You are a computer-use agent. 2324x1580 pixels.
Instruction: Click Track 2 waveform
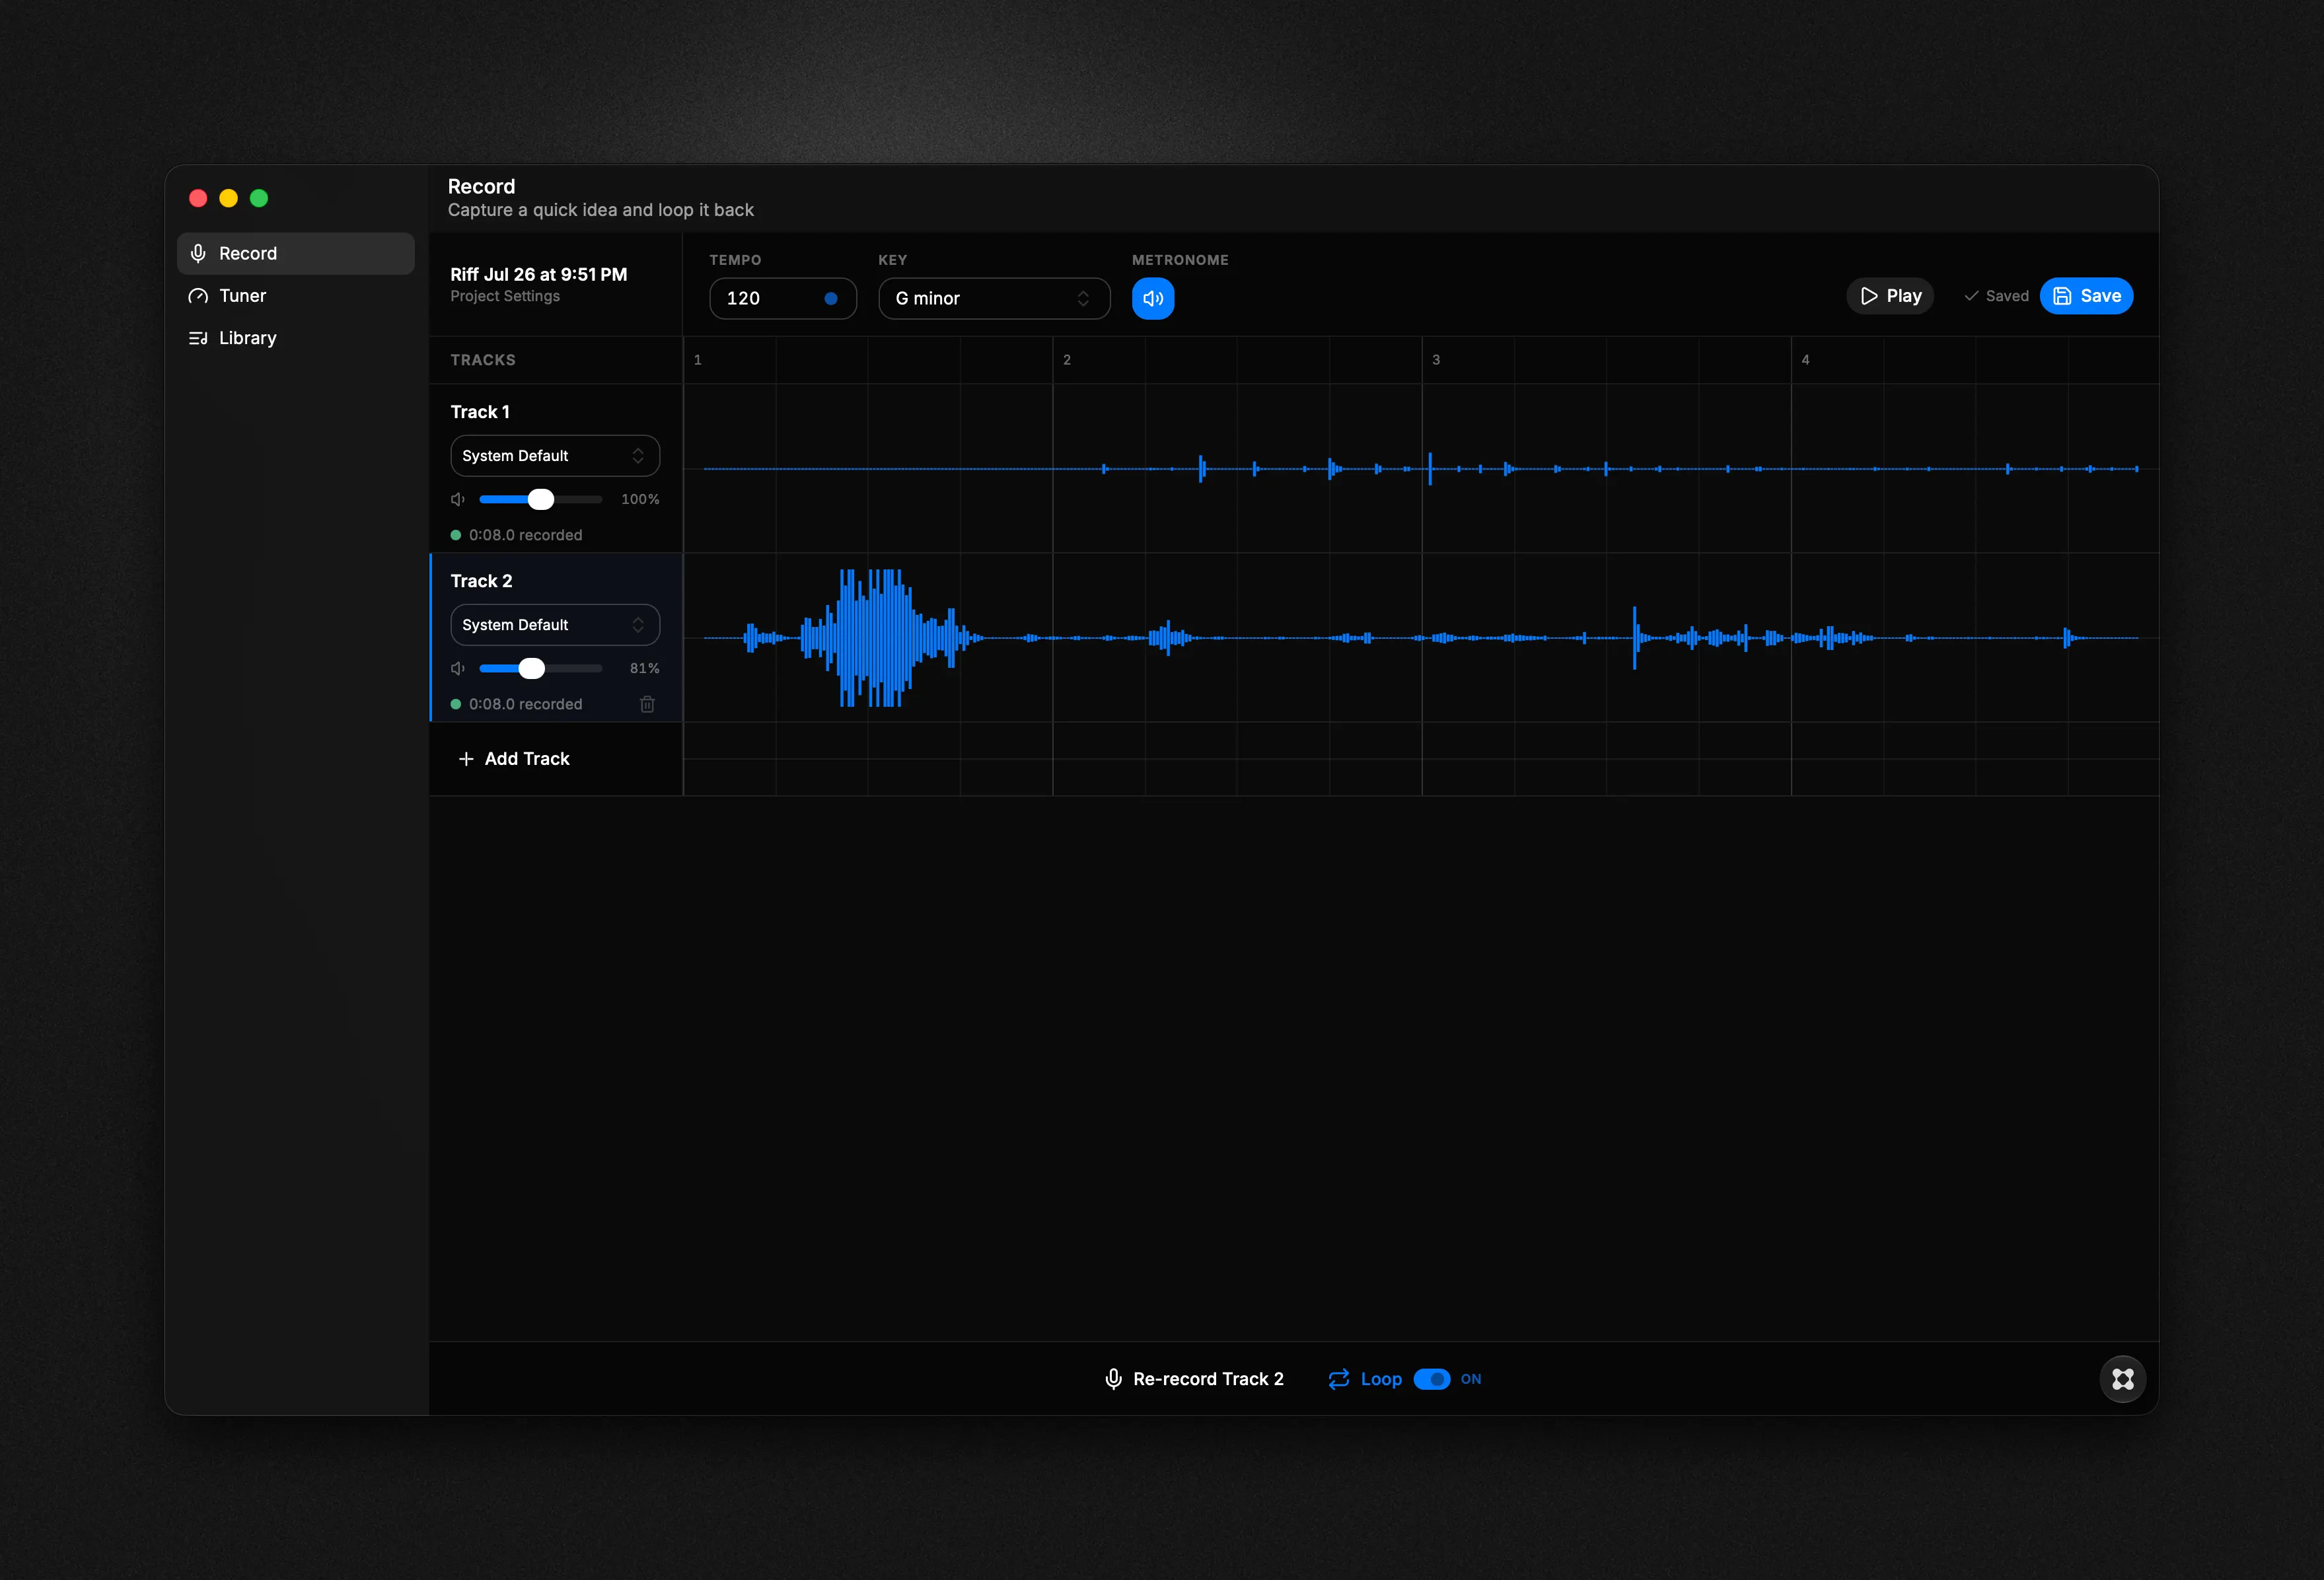click(1420, 637)
